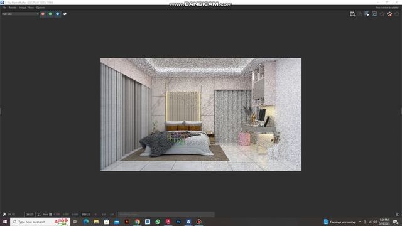Viewport: 402px width, 226px height.
Task: Click the save image icon in top-right toolbar
Action: coord(352,14)
